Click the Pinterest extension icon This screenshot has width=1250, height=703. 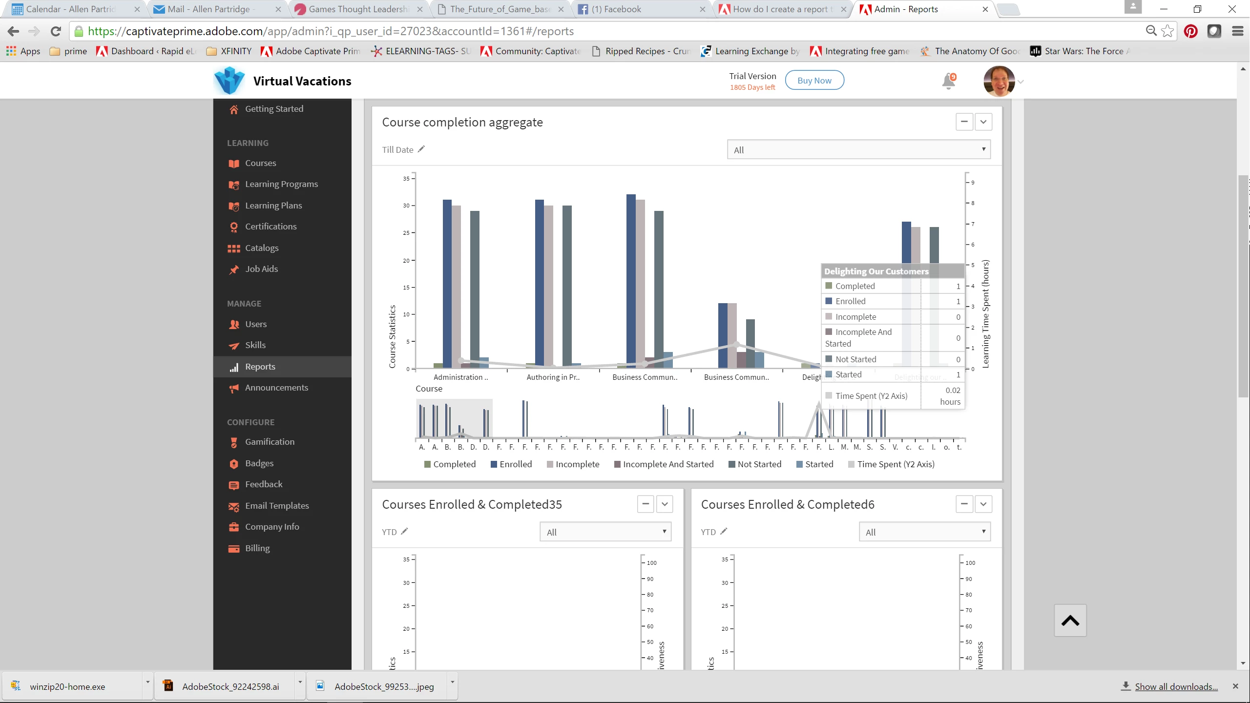[x=1190, y=31]
